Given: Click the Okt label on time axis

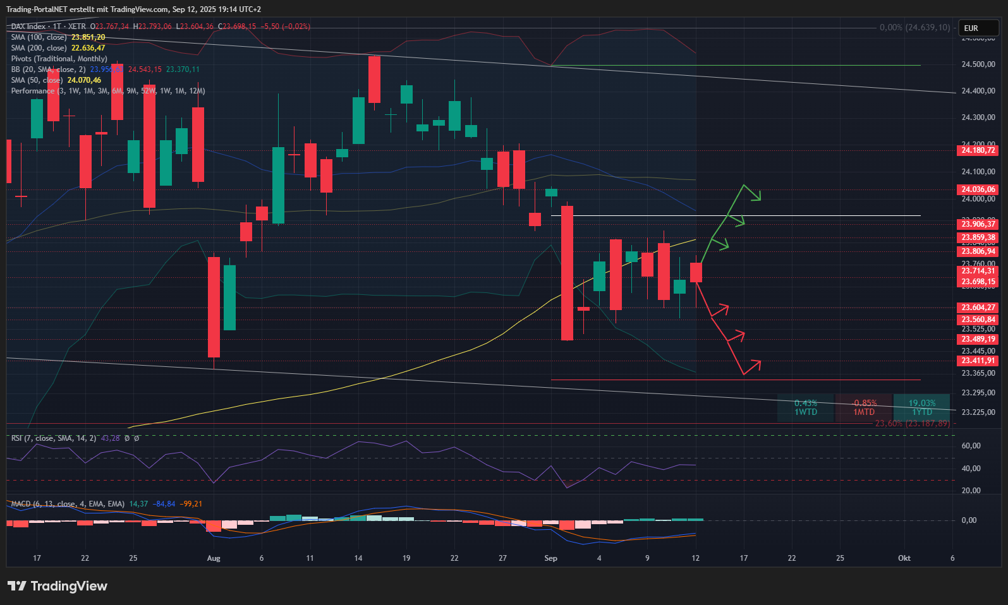Looking at the screenshot, I should tap(904, 558).
